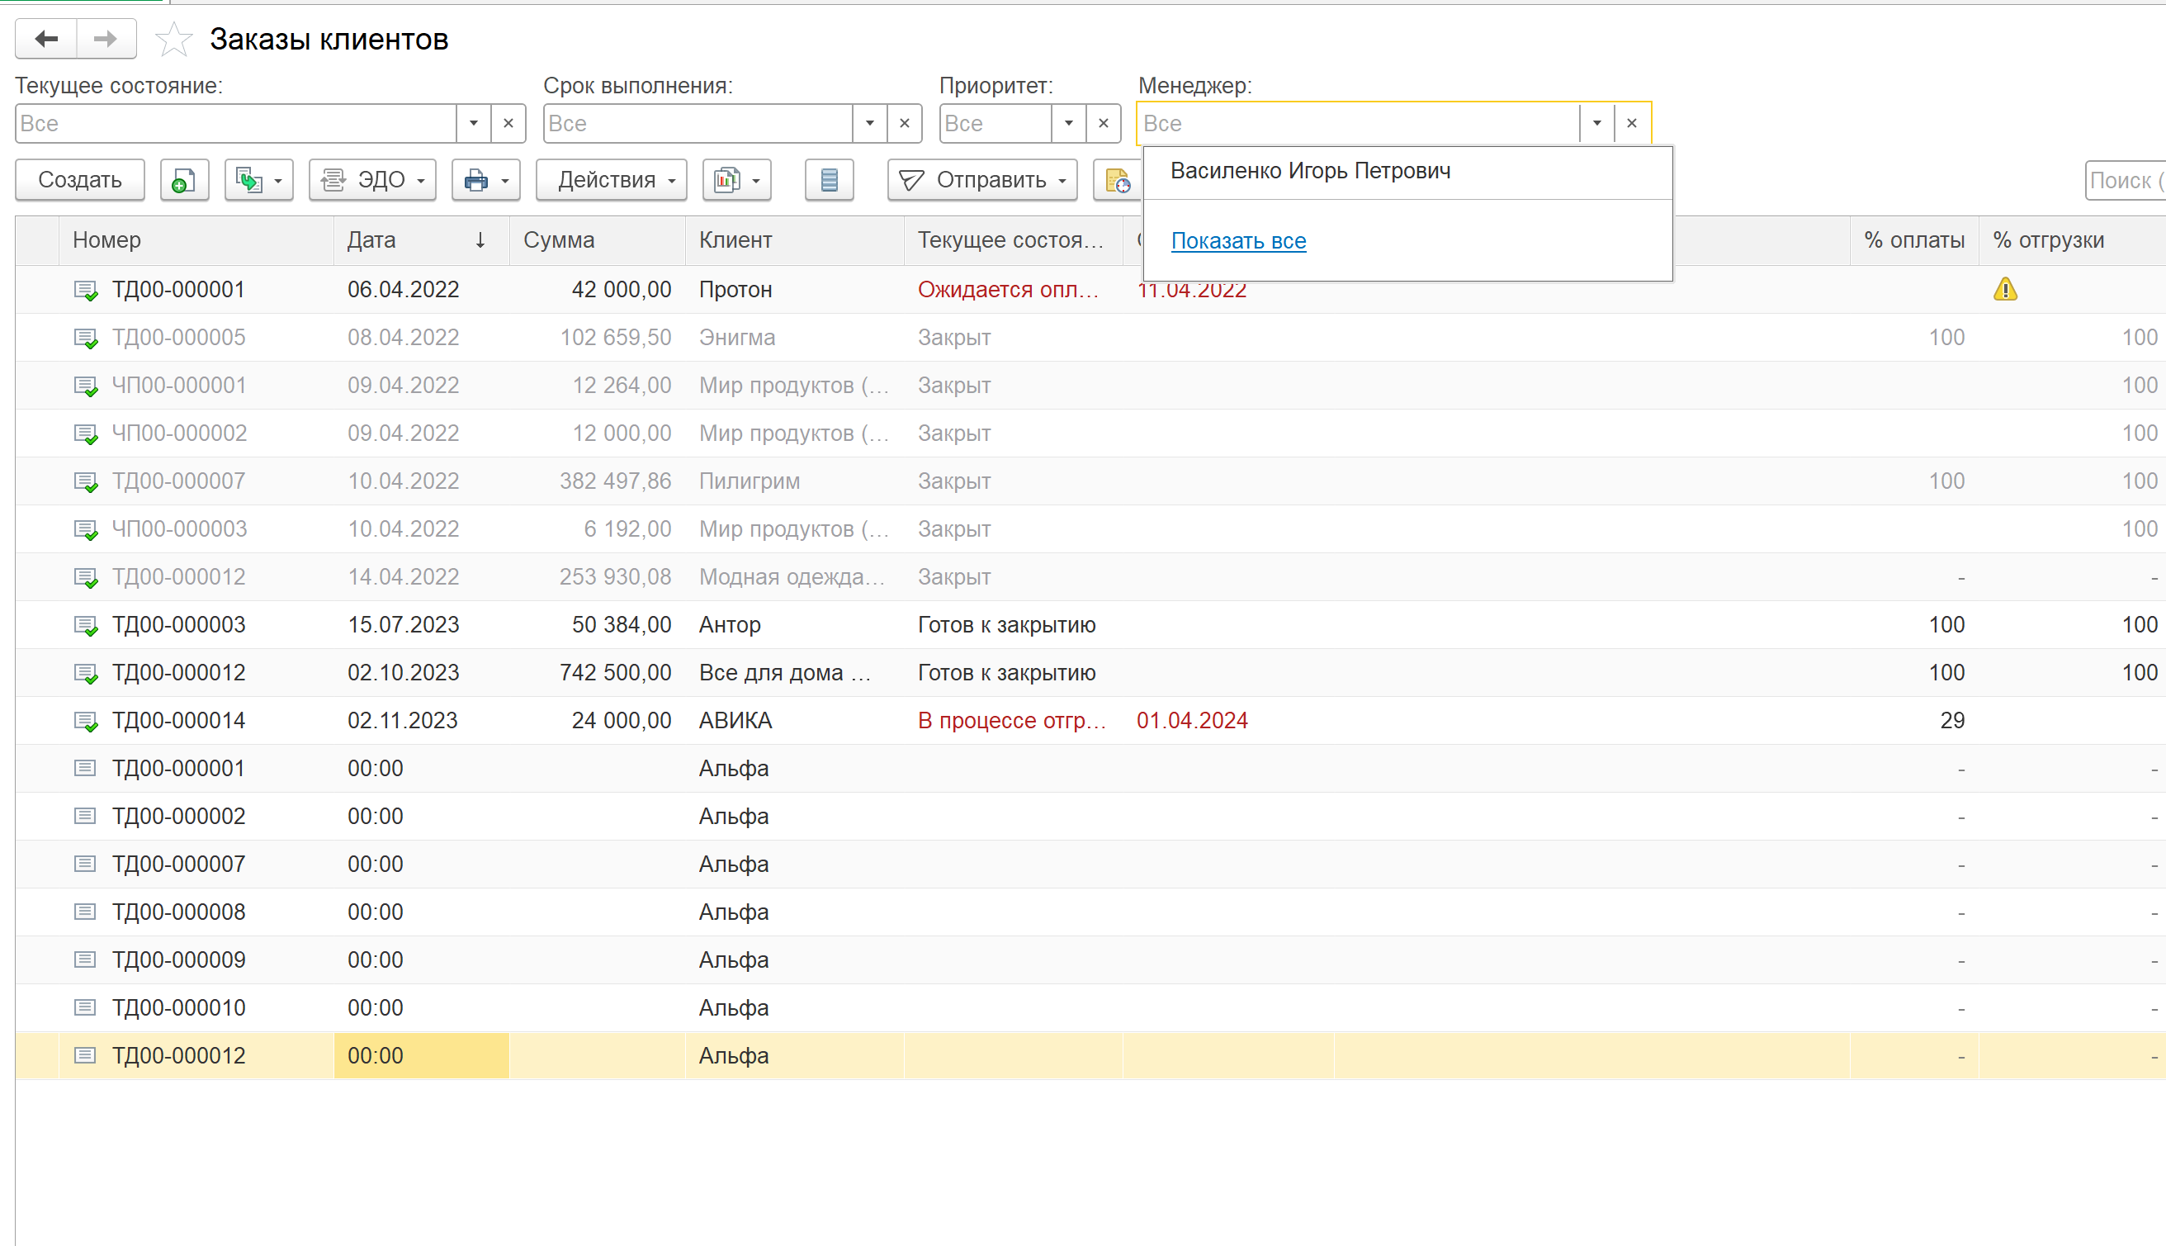Clear the Текущее состояние filter
Screen dimensions: 2166x1246
coord(508,123)
